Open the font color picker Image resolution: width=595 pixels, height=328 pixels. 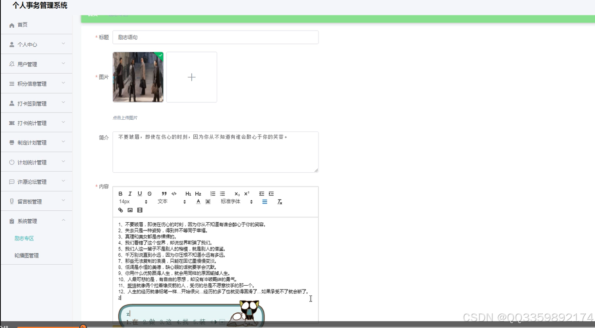pos(198,202)
